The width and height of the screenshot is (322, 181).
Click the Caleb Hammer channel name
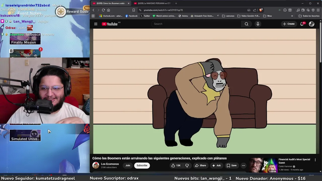[285, 166]
